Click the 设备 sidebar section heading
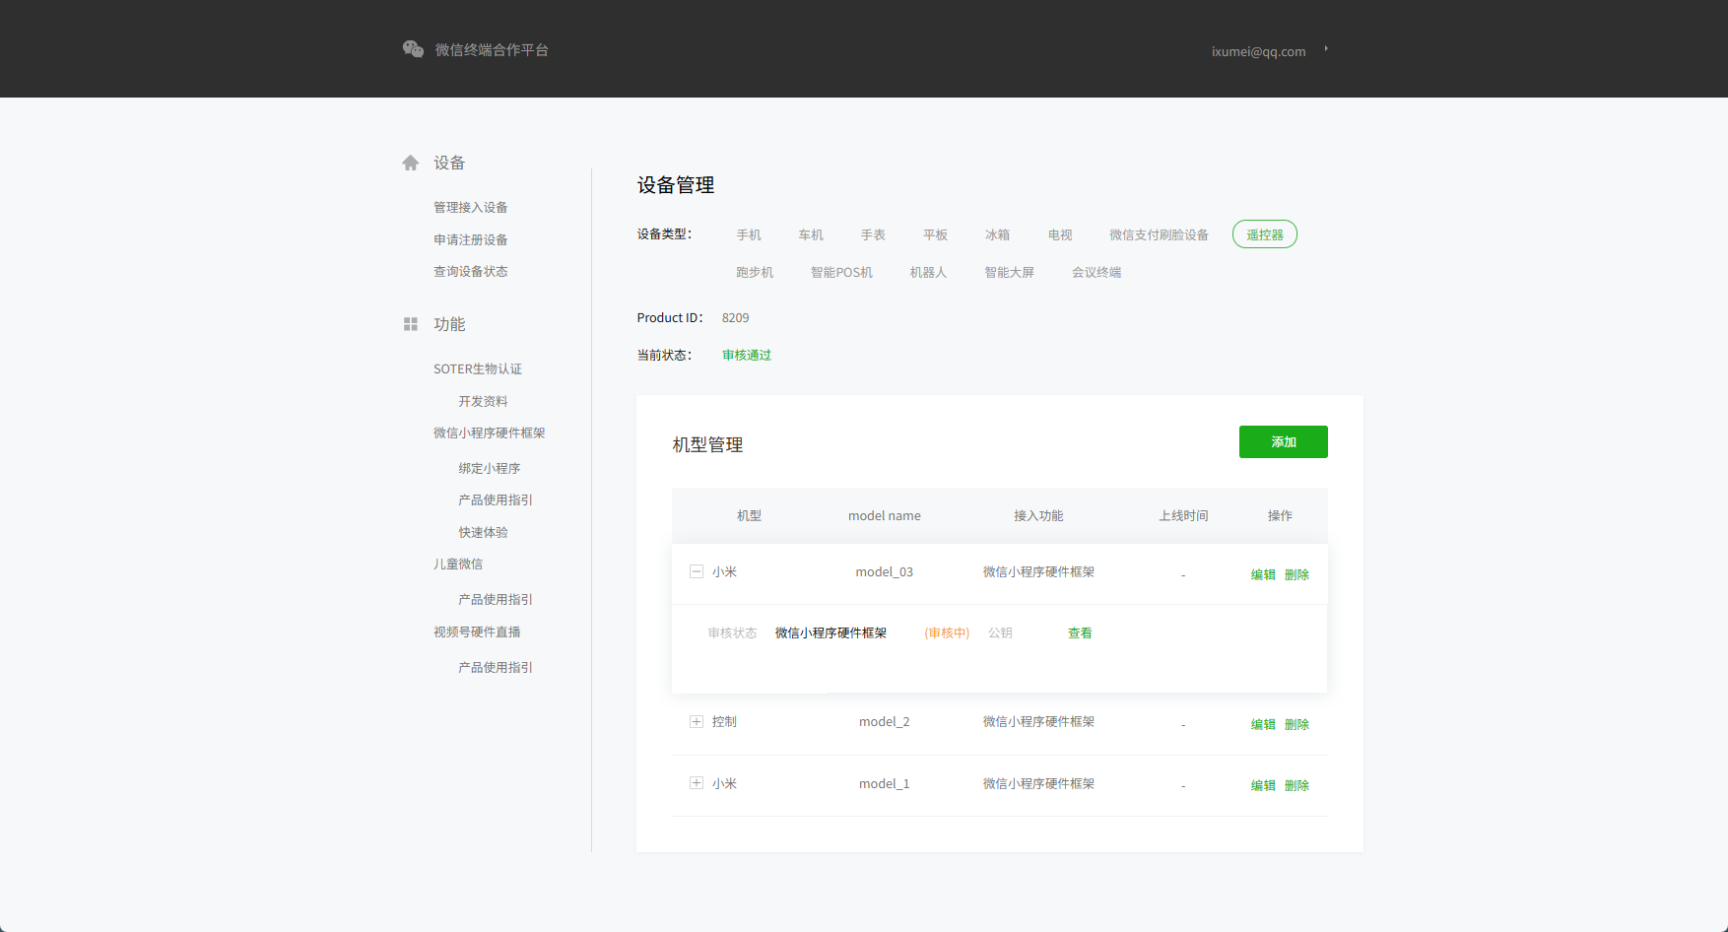1728x932 pixels. 449,163
